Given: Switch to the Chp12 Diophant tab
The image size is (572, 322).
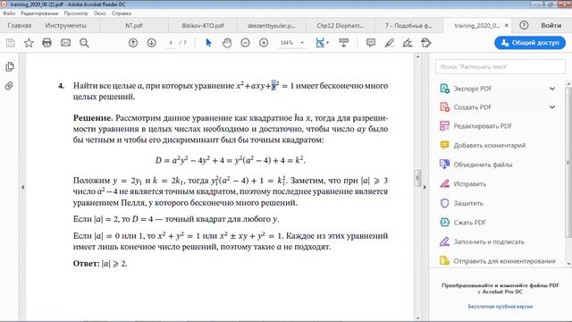Looking at the screenshot, I should (x=340, y=26).
